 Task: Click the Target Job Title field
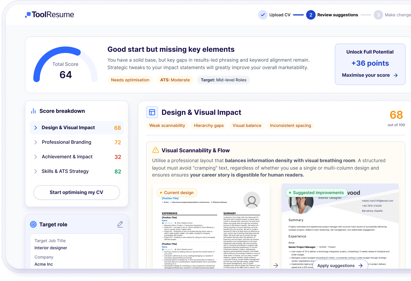[x=77, y=244]
